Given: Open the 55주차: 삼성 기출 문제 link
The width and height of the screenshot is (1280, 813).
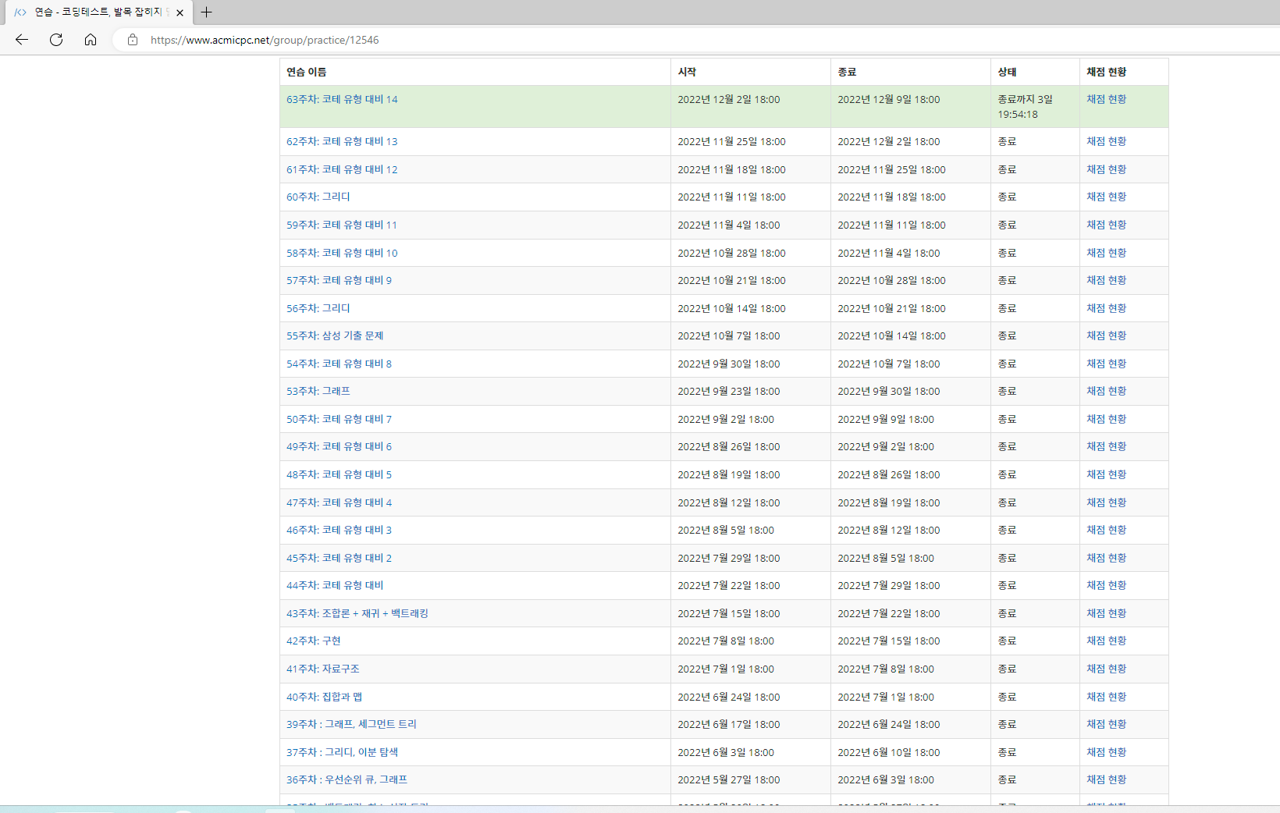Looking at the screenshot, I should [335, 336].
